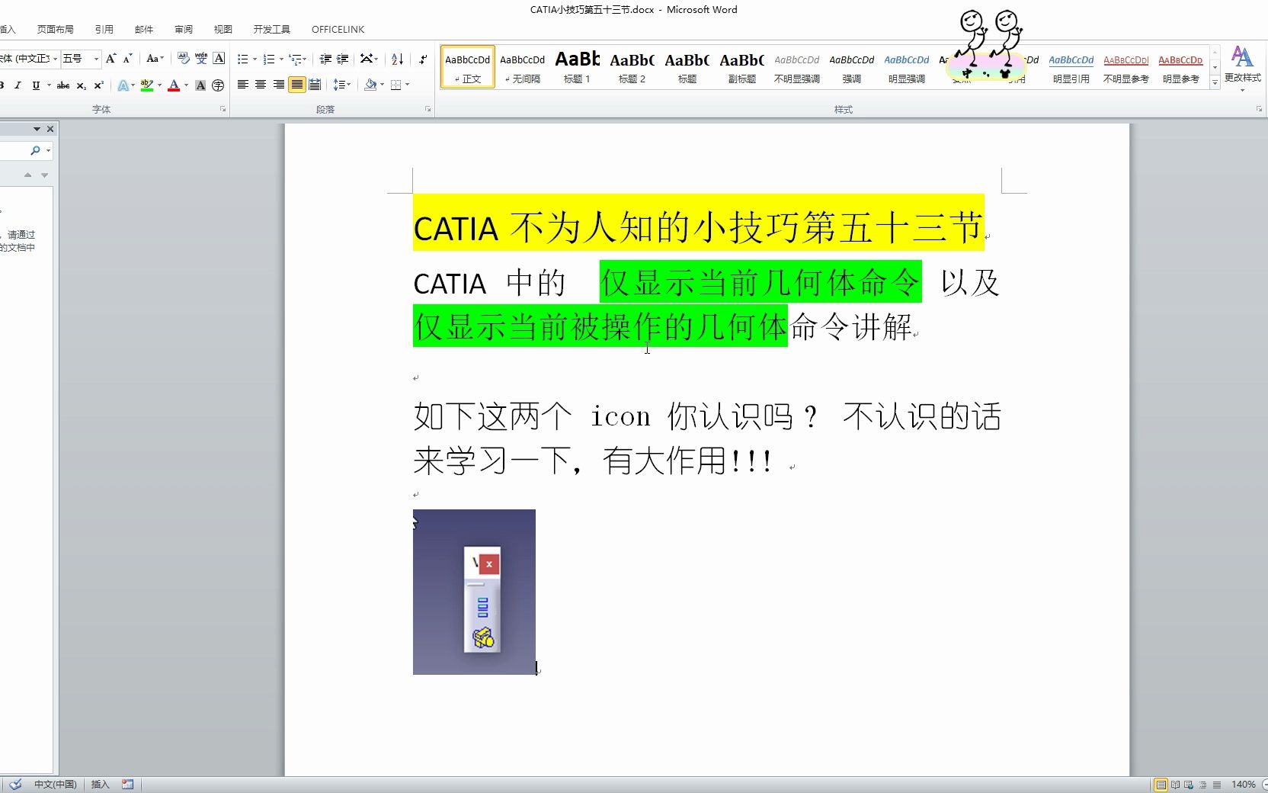Click the 更改样式 button
Viewport: 1268px width, 793px height.
[x=1242, y=68]
